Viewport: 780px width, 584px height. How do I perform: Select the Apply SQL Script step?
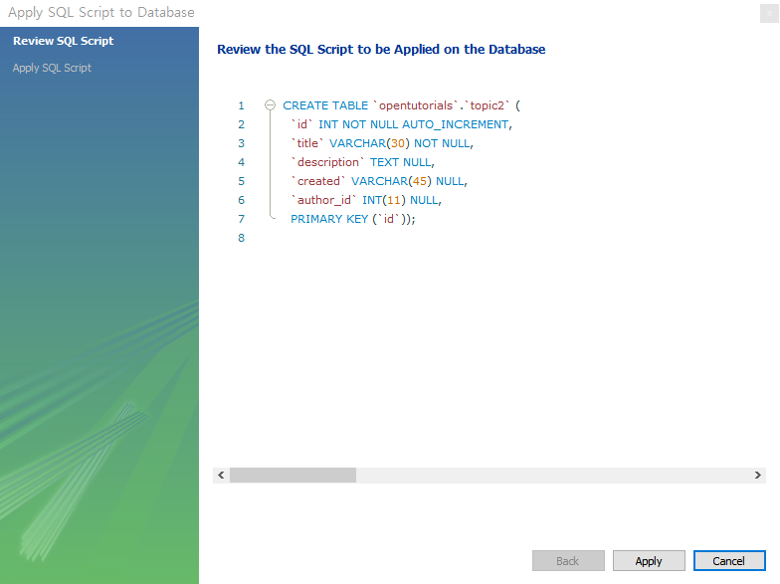click(52, 68)
